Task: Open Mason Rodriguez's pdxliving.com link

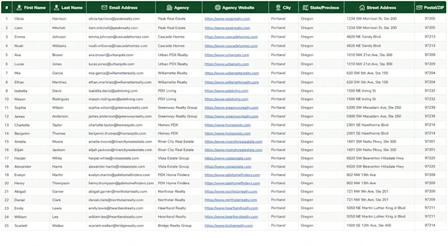Action: [227, 100]
